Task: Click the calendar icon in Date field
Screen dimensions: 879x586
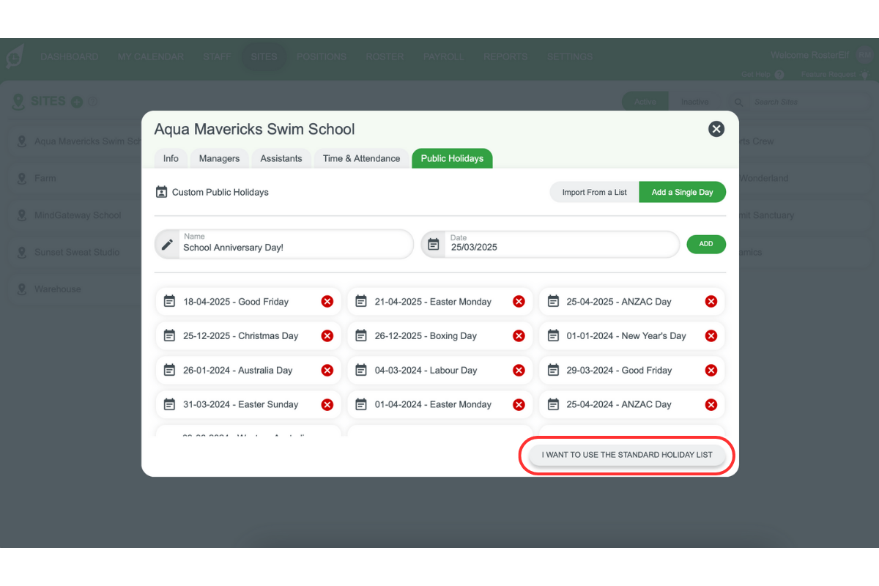Action: [x=434, y=245]
